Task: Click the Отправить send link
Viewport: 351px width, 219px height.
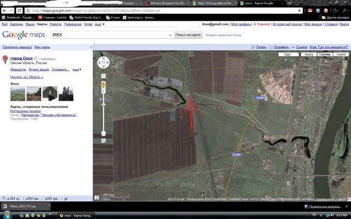Action: pyautogui.click(x=281, y=47)
